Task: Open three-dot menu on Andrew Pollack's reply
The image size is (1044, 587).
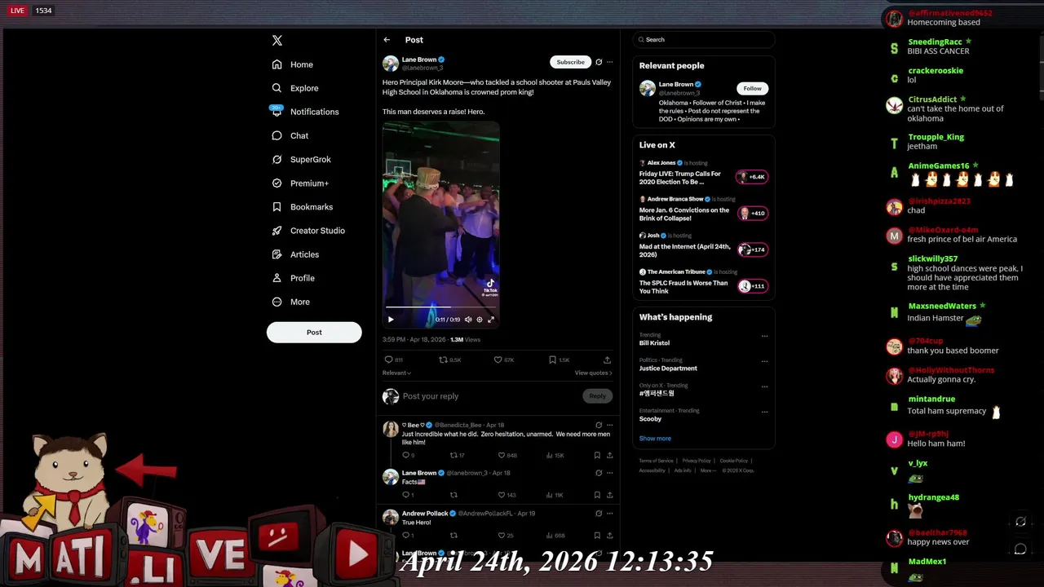Action: (609, 514)
